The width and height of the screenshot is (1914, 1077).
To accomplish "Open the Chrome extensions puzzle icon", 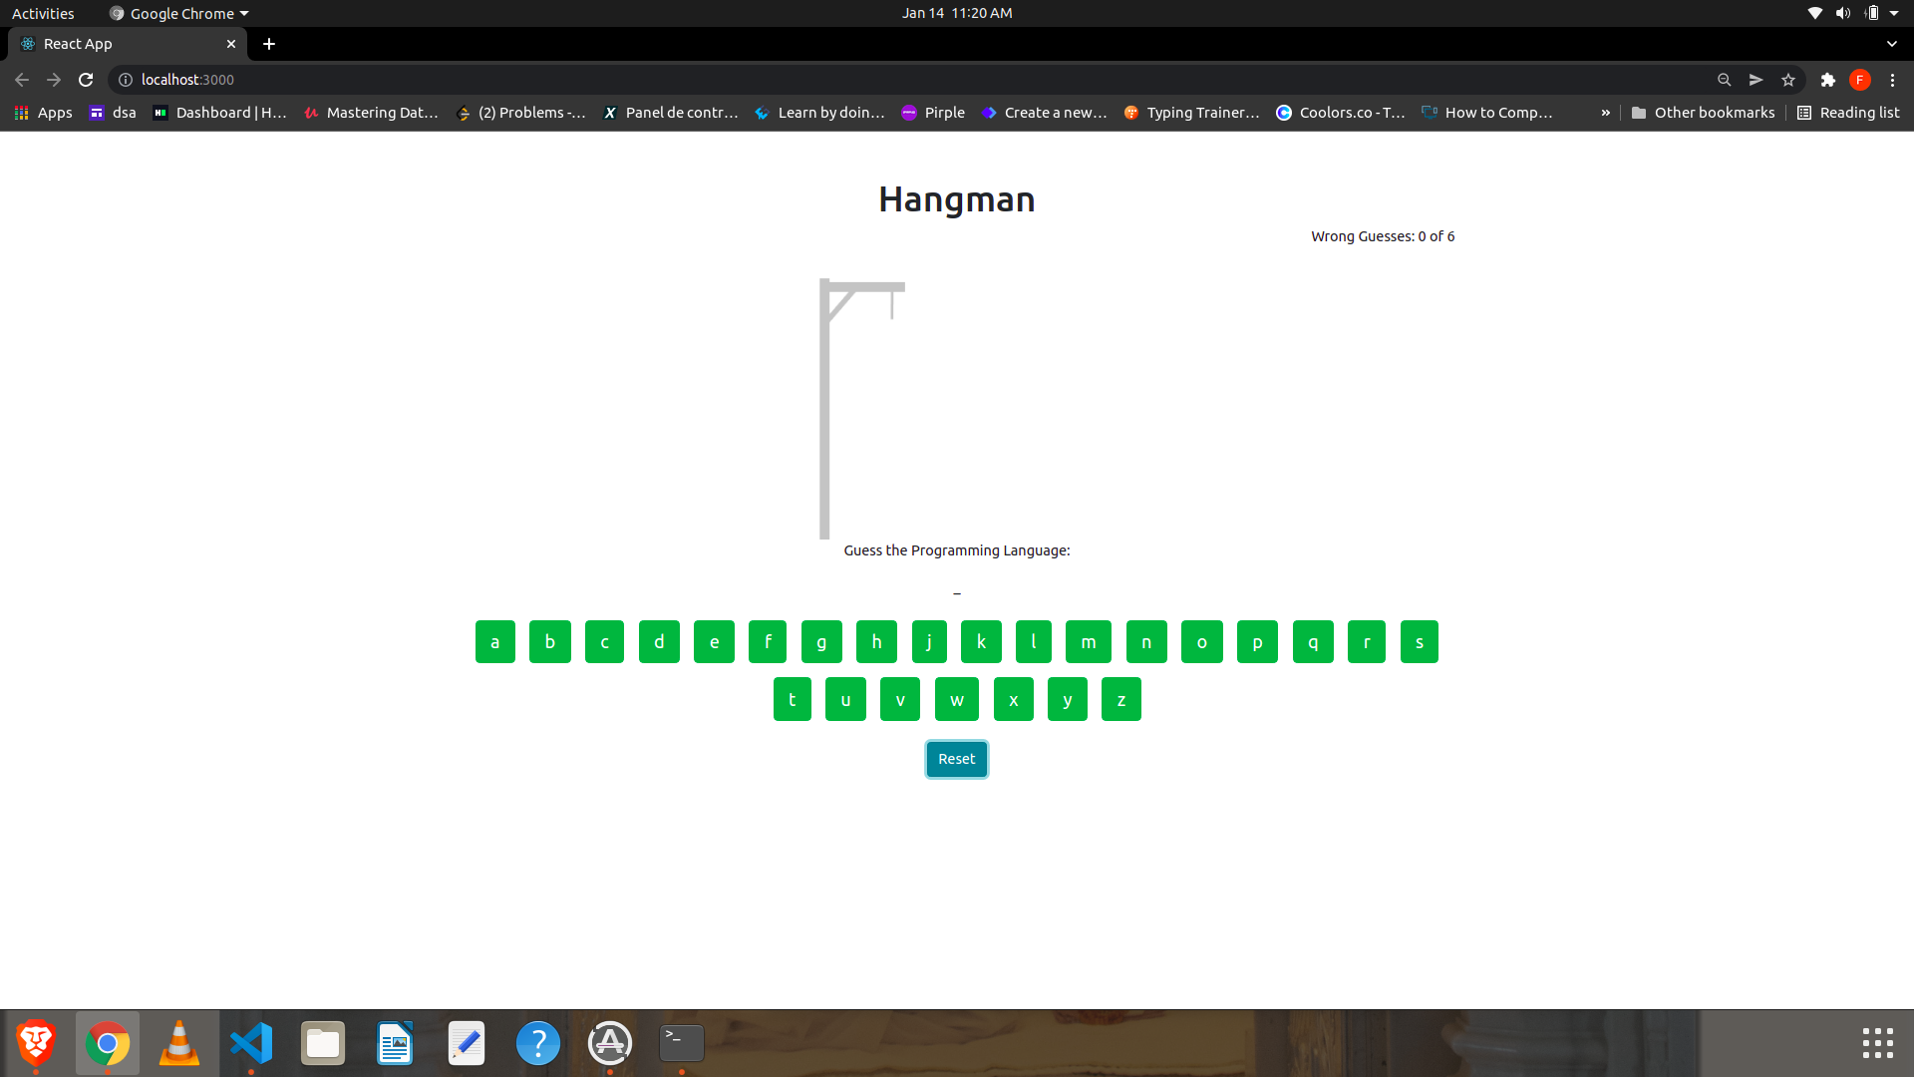I will (x=1827, y=80).
